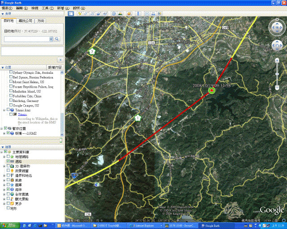The image size is (287, 229).
Task: Open the 編輯(E) menu
Action: click(x=22, y=8)
